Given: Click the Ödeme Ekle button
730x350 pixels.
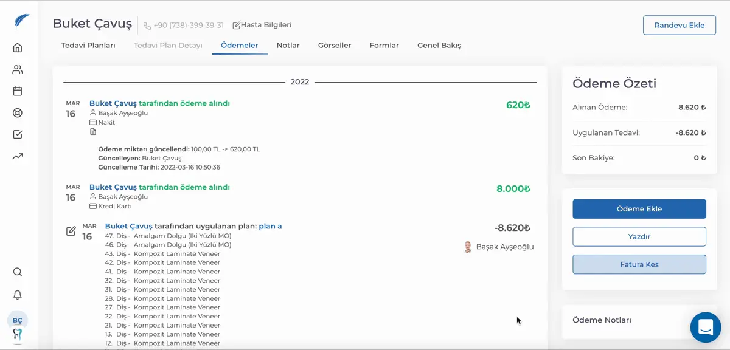Looking at the screenshot, I should [x=639, y=209].
